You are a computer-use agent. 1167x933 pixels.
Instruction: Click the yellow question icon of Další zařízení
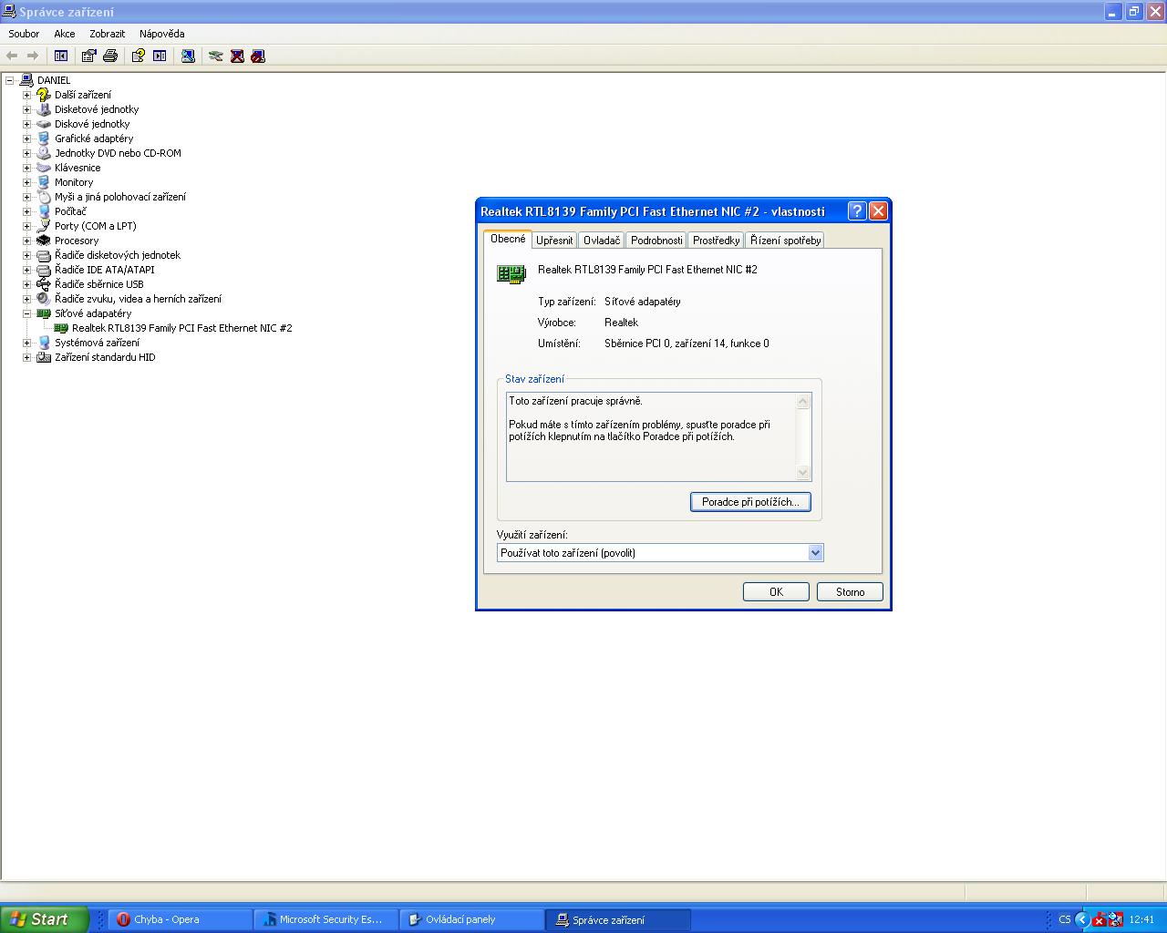[x=44, y=95]
